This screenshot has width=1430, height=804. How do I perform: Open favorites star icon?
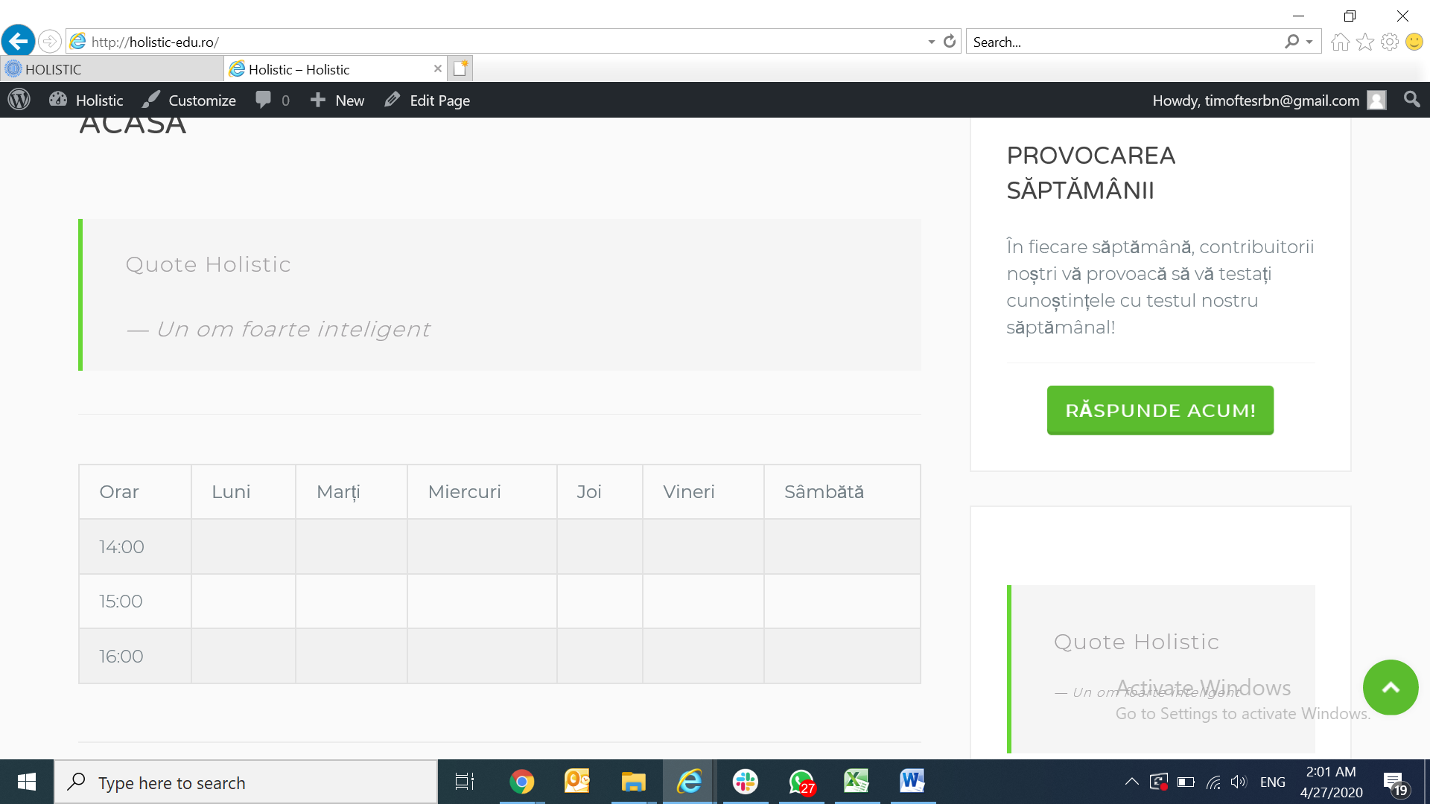[x=1364, y=42]
